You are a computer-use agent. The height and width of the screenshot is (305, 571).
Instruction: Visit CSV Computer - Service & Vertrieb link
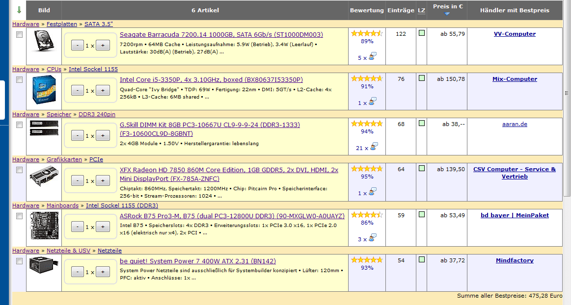pyautogui.click(x=515, y=173)
